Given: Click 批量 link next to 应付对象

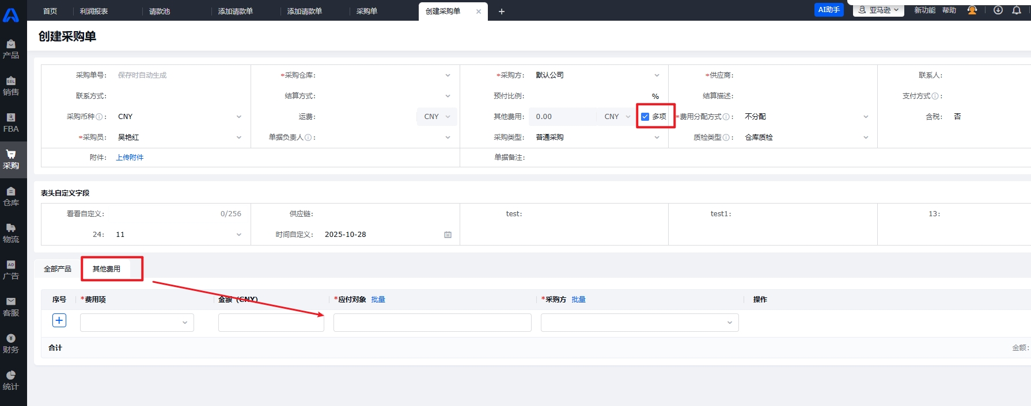Looking at the screenshot, I should point(378,300).
